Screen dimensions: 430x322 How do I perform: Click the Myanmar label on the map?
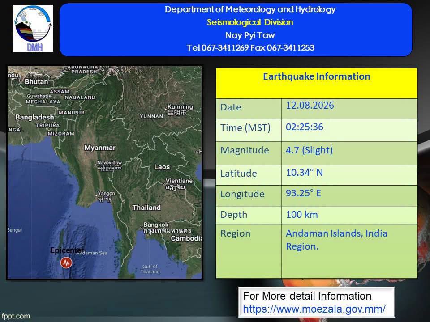(100, 148)
